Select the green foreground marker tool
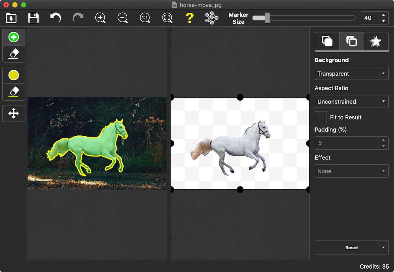Screen dimensions: 394x272 [x=14, y=37]
